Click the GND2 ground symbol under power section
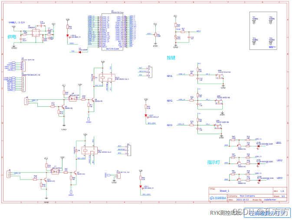 [x=14, y=46]
